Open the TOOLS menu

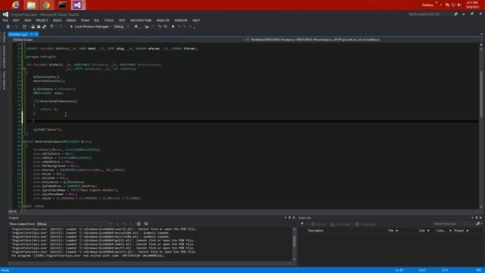coord(109,20)
